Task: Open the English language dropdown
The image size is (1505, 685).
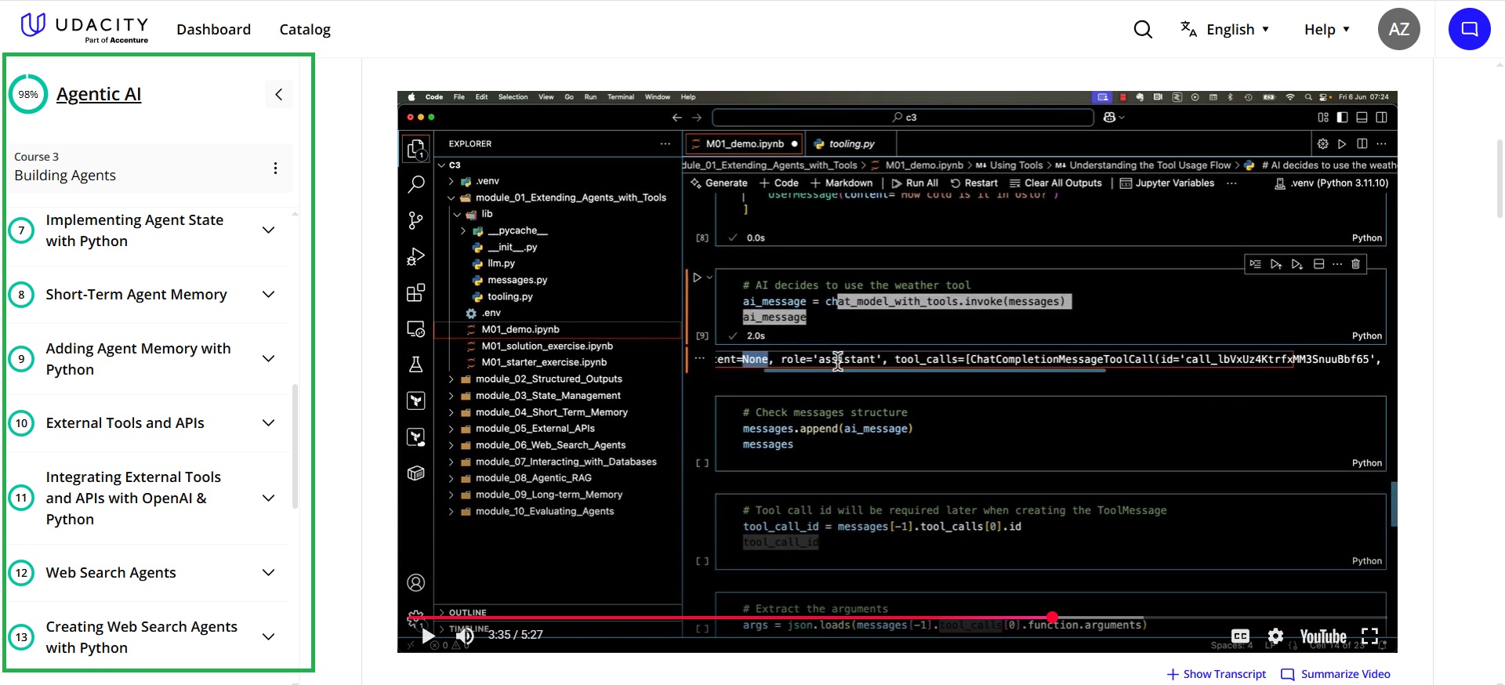Action: [1227, 30]
